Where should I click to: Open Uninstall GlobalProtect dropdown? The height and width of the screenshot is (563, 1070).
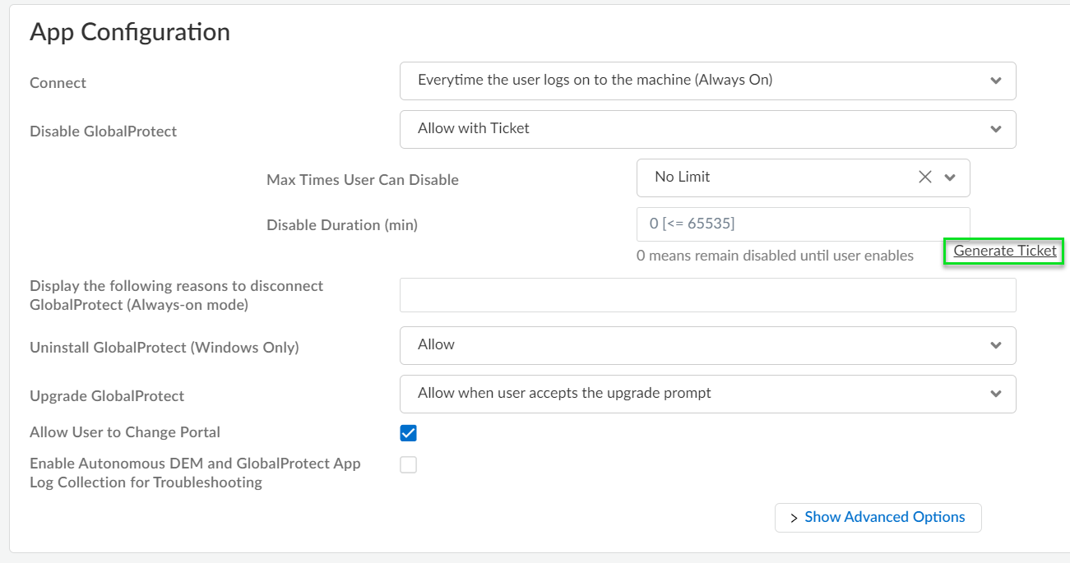[x=707, y=345]
